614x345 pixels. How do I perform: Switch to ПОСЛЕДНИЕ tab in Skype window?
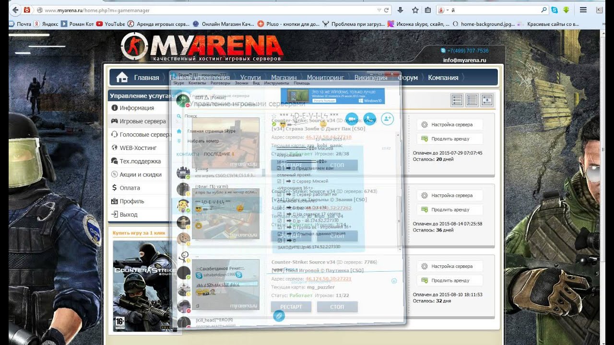218,154
